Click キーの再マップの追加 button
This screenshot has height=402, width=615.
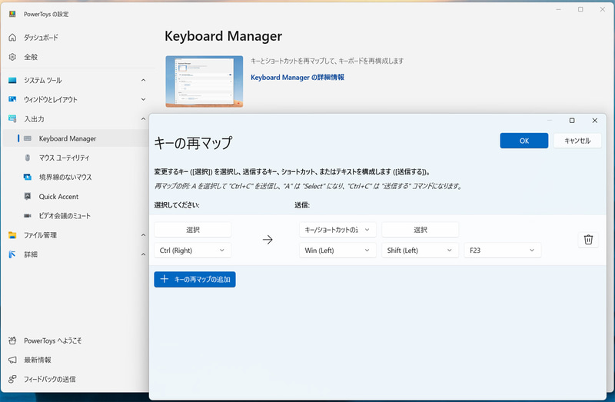coord(194,279)
